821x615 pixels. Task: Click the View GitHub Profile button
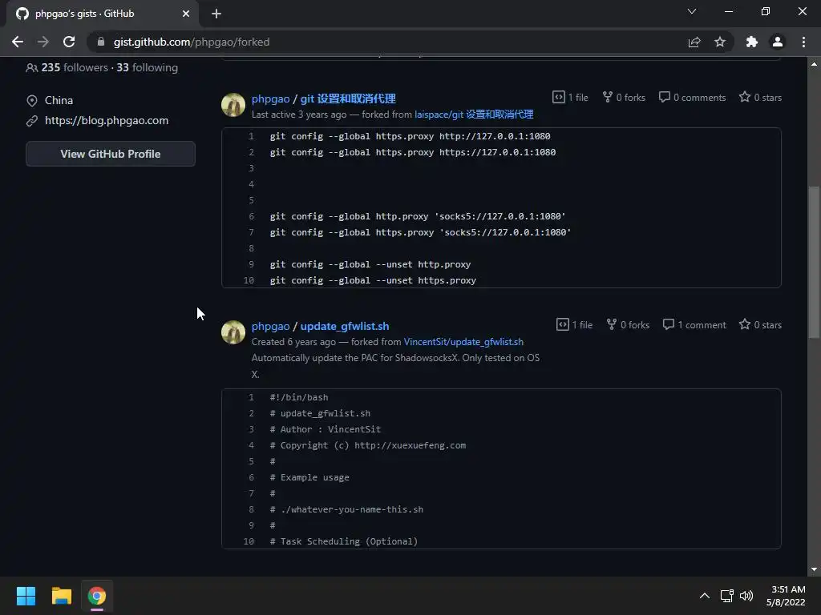point(111,154)
